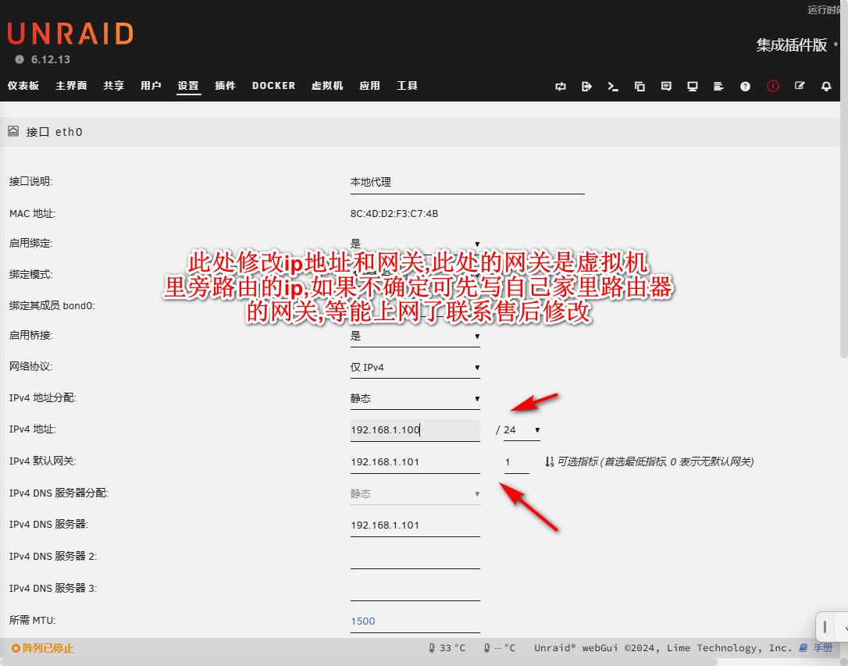Open the IPv4 地址分配 dropdown

[415, 399]
